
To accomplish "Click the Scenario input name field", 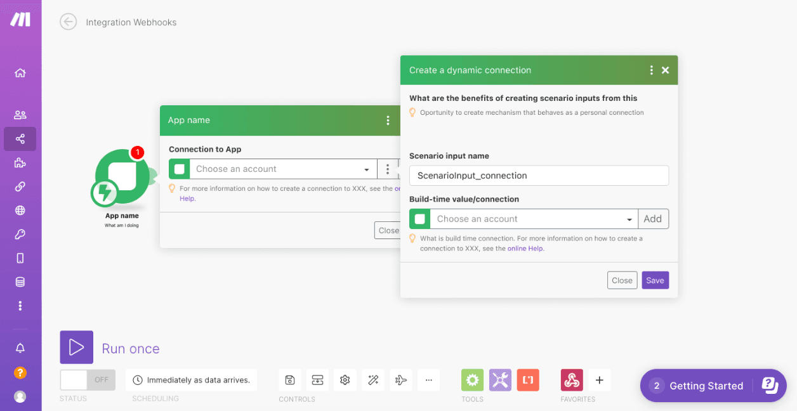I will [539, 176].
